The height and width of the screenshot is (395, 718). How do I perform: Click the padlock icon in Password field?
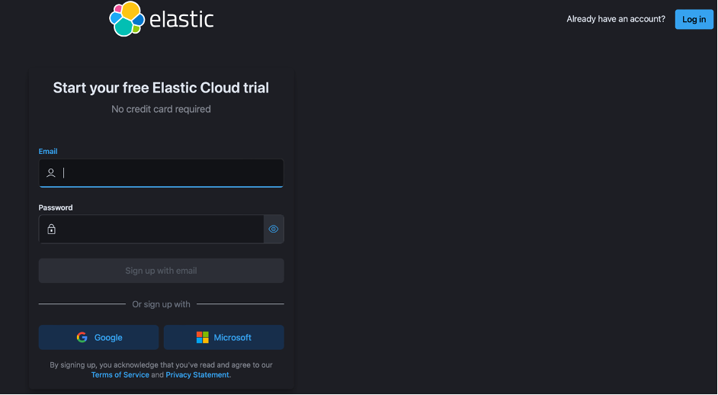(x=51, y=229)
